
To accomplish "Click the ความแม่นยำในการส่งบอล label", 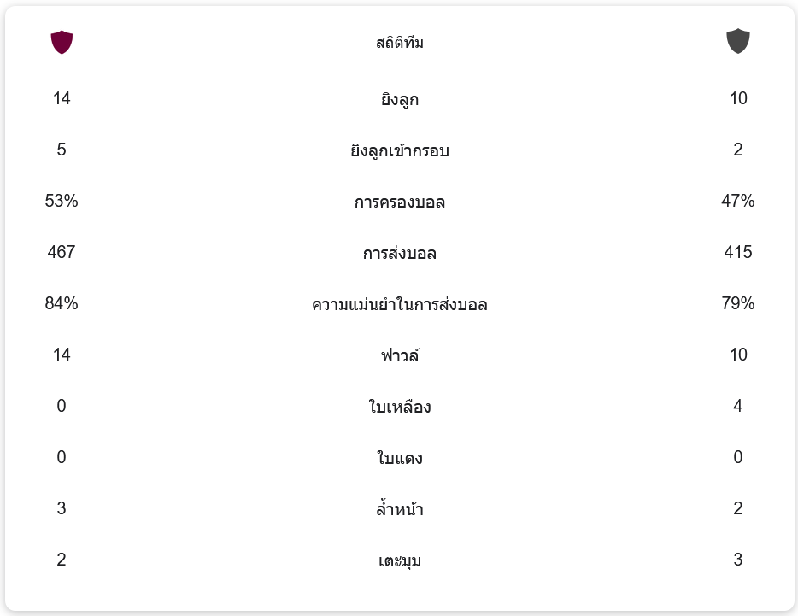I will 399,304.
